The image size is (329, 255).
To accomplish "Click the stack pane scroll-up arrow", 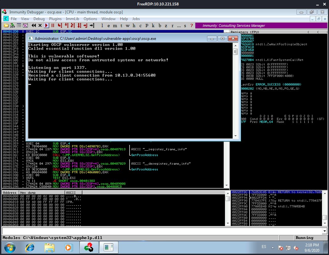I will click(x=325, y=193).
